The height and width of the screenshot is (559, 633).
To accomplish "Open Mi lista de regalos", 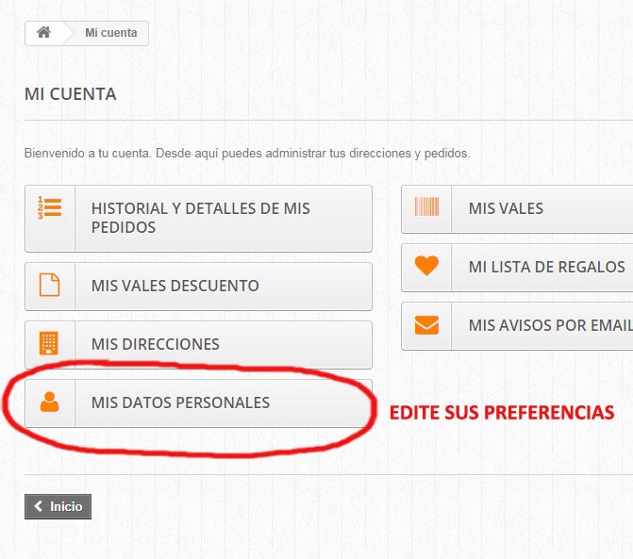I will [x=517, y=268].
